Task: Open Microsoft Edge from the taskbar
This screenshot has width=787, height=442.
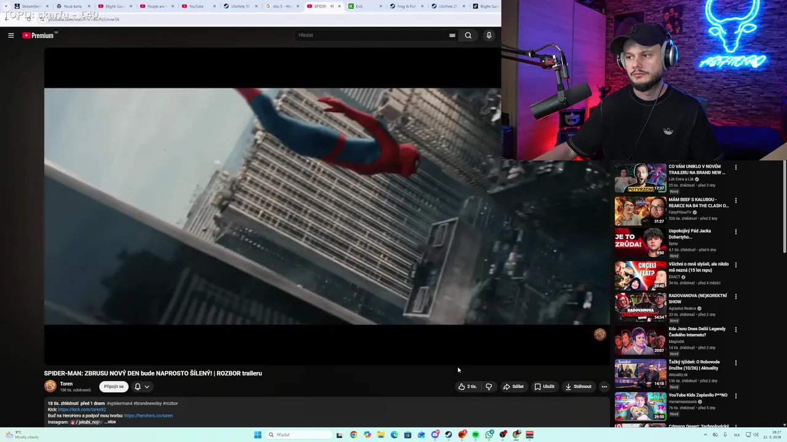Action: point(394,435)
